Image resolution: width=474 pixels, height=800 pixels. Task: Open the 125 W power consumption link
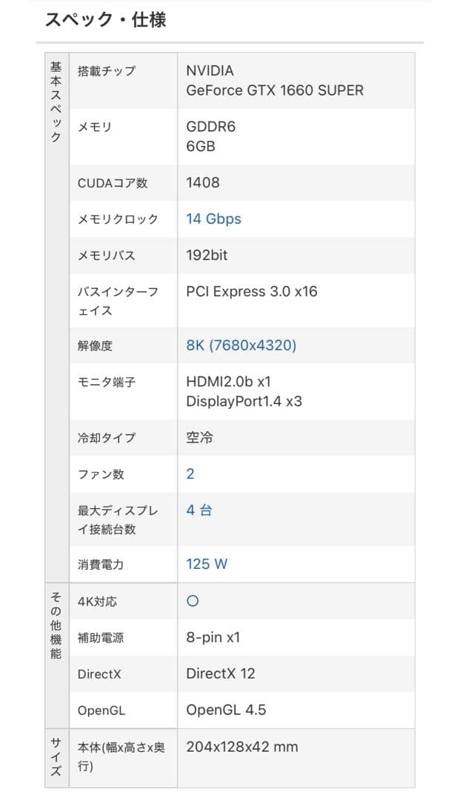(x=207, y=564)
